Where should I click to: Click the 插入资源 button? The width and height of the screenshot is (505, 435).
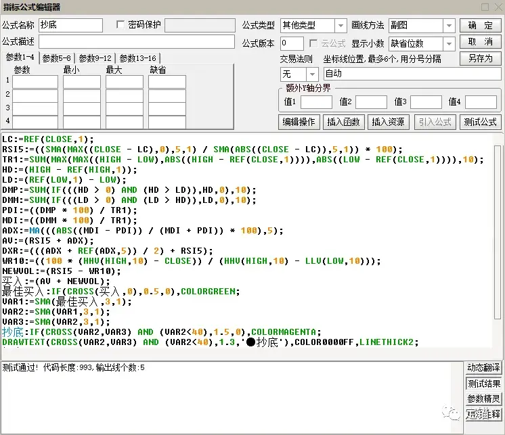(x=388, y=122)
